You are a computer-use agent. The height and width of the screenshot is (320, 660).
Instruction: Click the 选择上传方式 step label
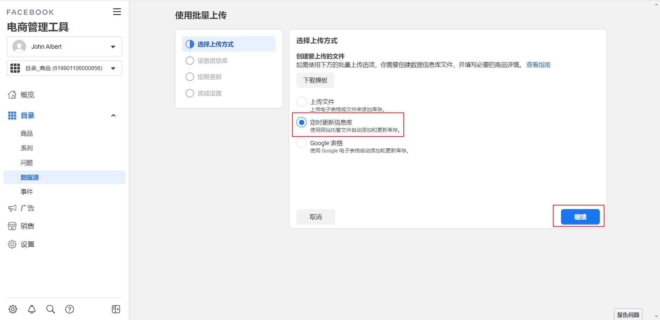tap(216, 44)
